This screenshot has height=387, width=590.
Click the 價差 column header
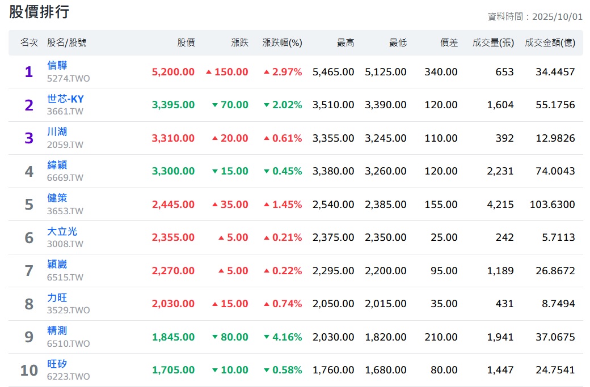(449, 42)
